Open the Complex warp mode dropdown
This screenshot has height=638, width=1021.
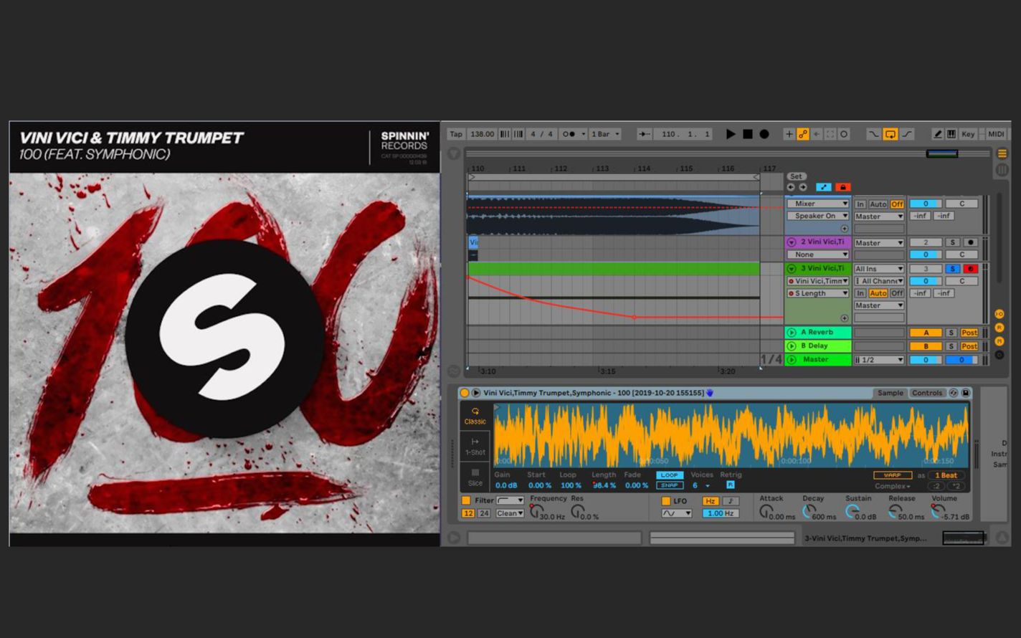pos(893,486)
